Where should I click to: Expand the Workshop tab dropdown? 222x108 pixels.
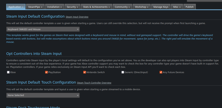coord(142,7)
